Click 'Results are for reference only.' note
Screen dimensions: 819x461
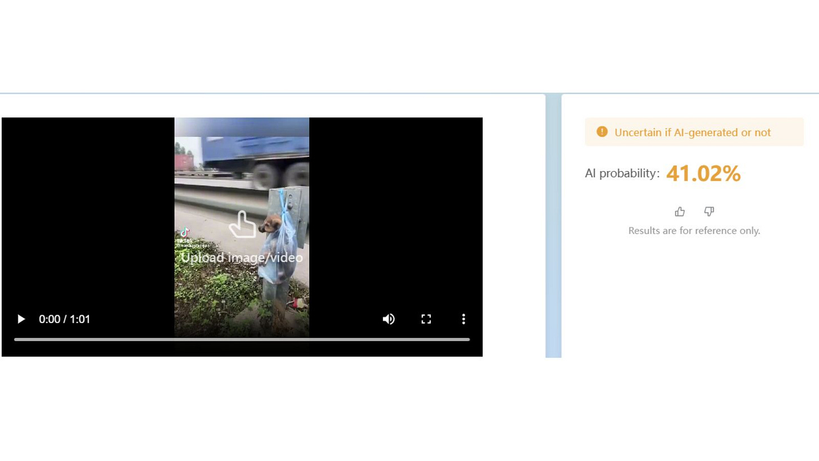coord(694,231)
